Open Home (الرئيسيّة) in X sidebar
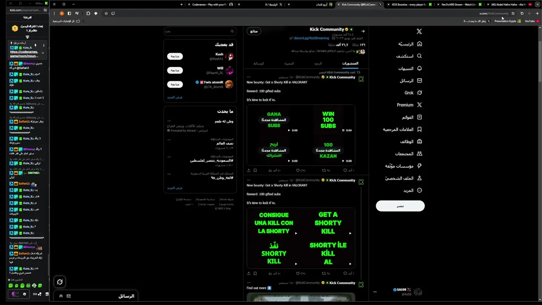Screen dimensions: 542x305 coord(410,44)
